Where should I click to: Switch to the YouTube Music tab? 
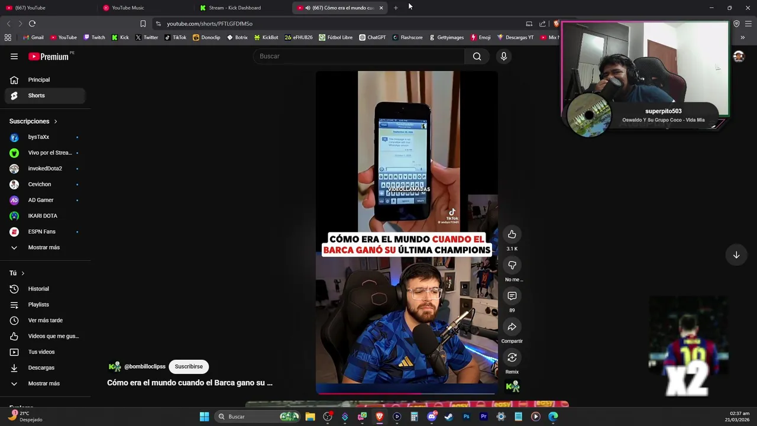point(145,8)
